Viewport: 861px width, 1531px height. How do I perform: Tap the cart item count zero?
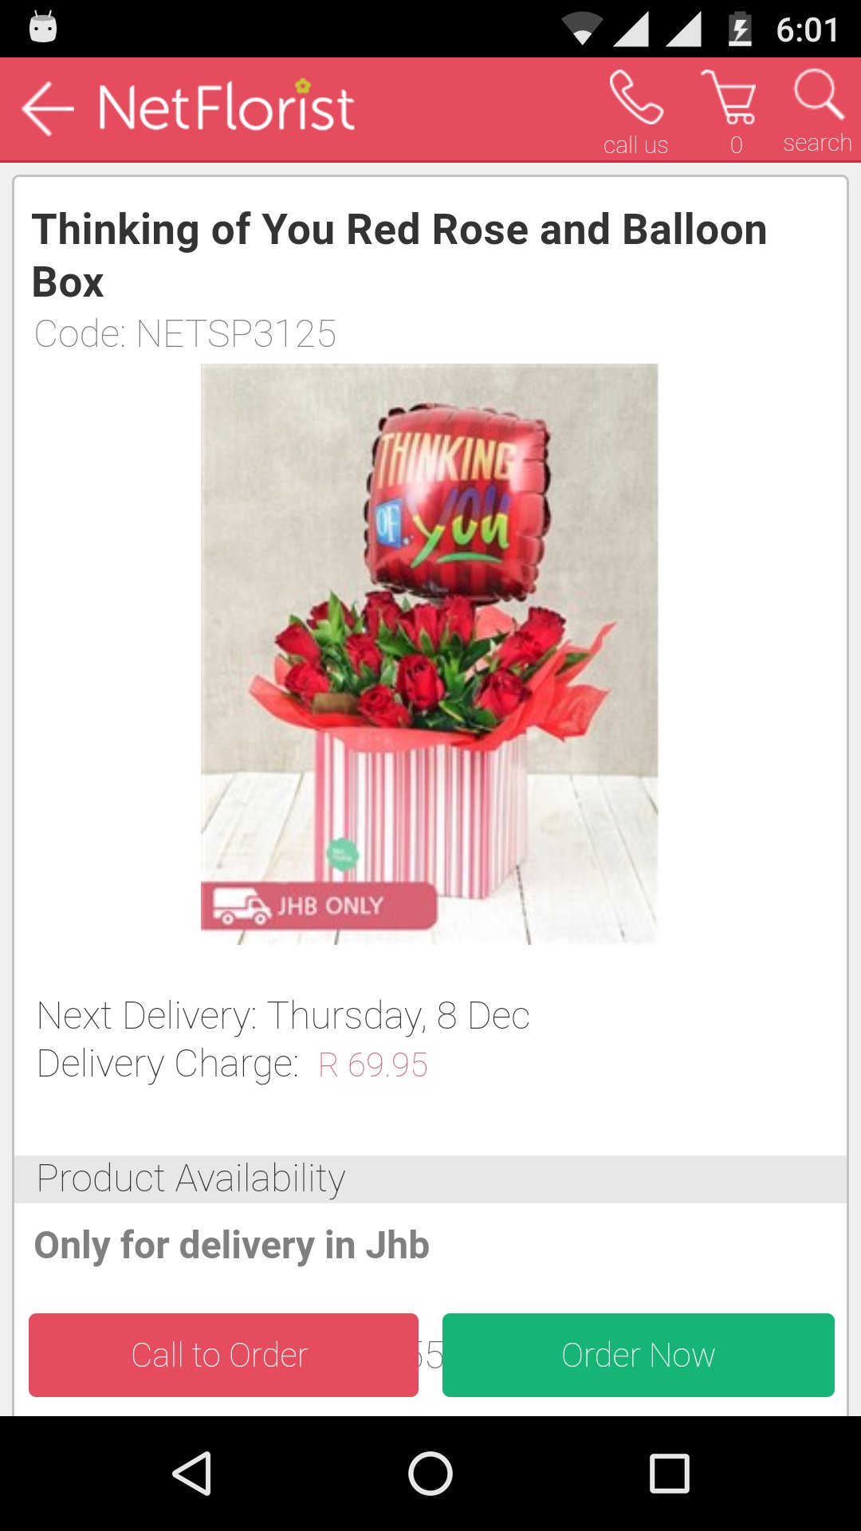(x=737, y=145)
